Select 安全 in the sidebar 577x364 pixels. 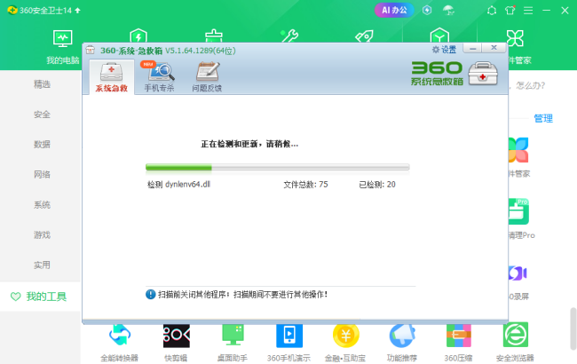(42, 115)
